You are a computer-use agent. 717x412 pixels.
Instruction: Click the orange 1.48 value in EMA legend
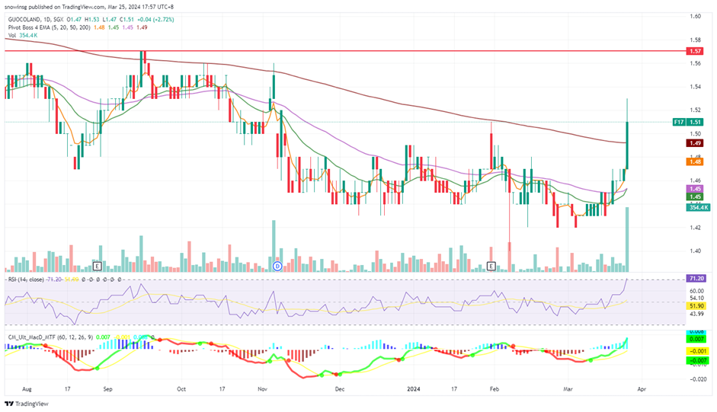99,27
